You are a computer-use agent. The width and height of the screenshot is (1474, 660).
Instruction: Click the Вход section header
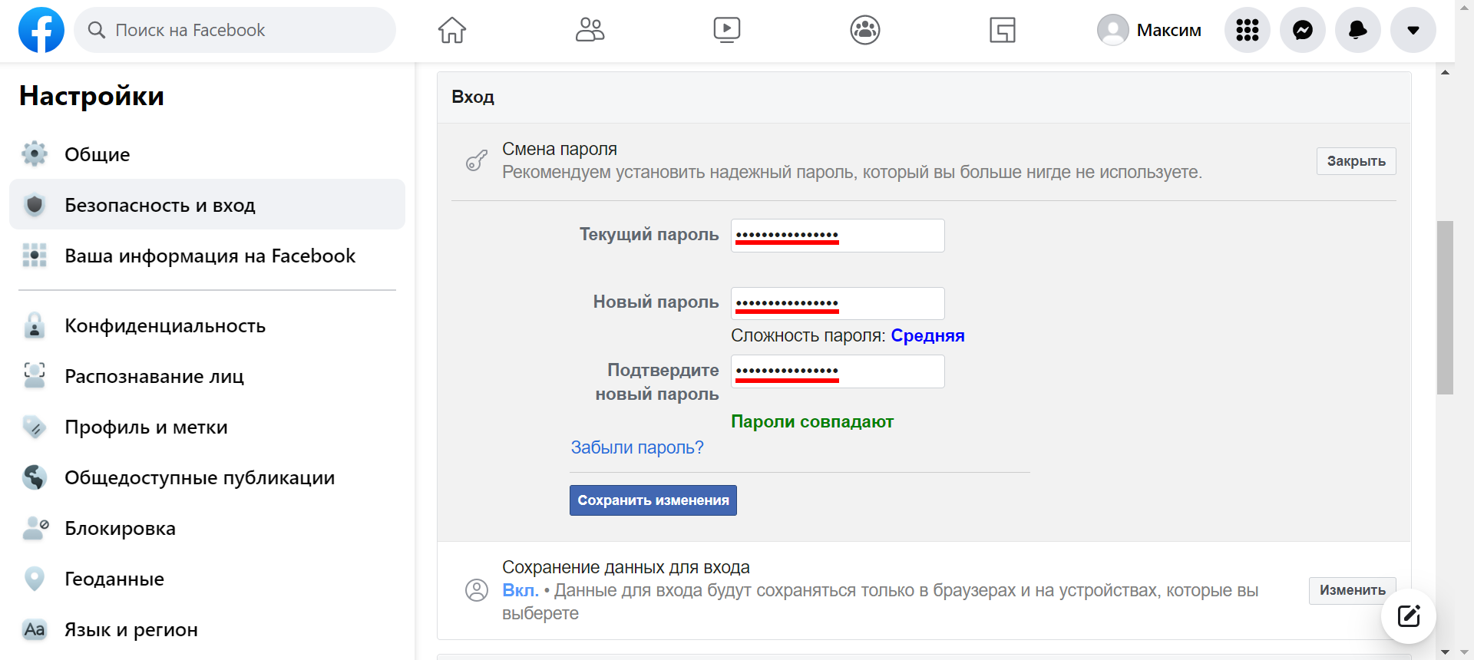473,97
